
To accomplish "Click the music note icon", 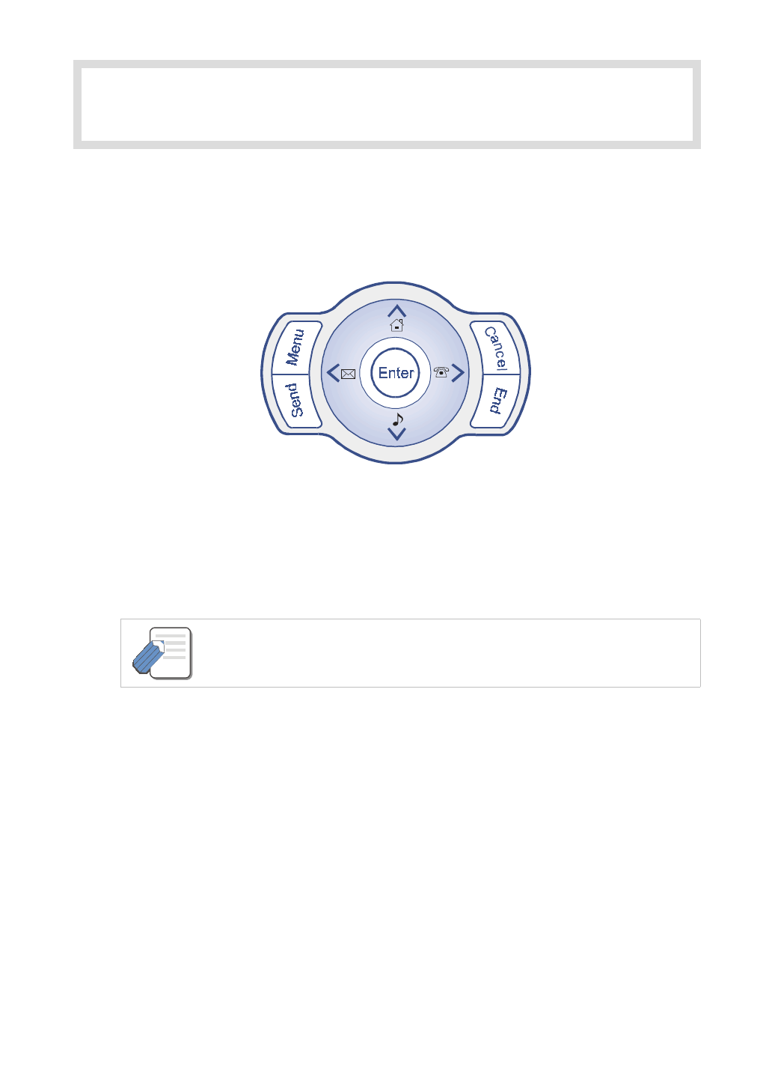I will [x=398, y=419].
